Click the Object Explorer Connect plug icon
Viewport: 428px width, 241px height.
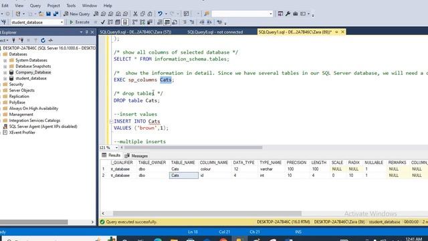[13, 40]
